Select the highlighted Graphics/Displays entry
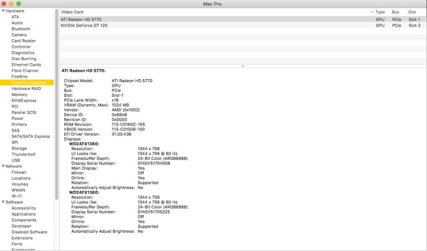Screen dimensions: 427x251 pos(27,83)
